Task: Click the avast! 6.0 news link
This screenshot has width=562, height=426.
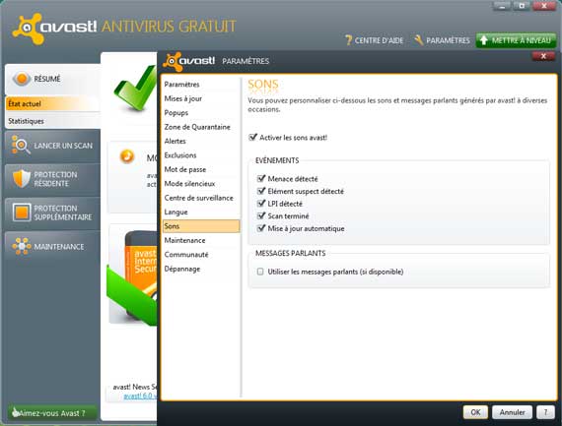Action: [x=140, y=396]
